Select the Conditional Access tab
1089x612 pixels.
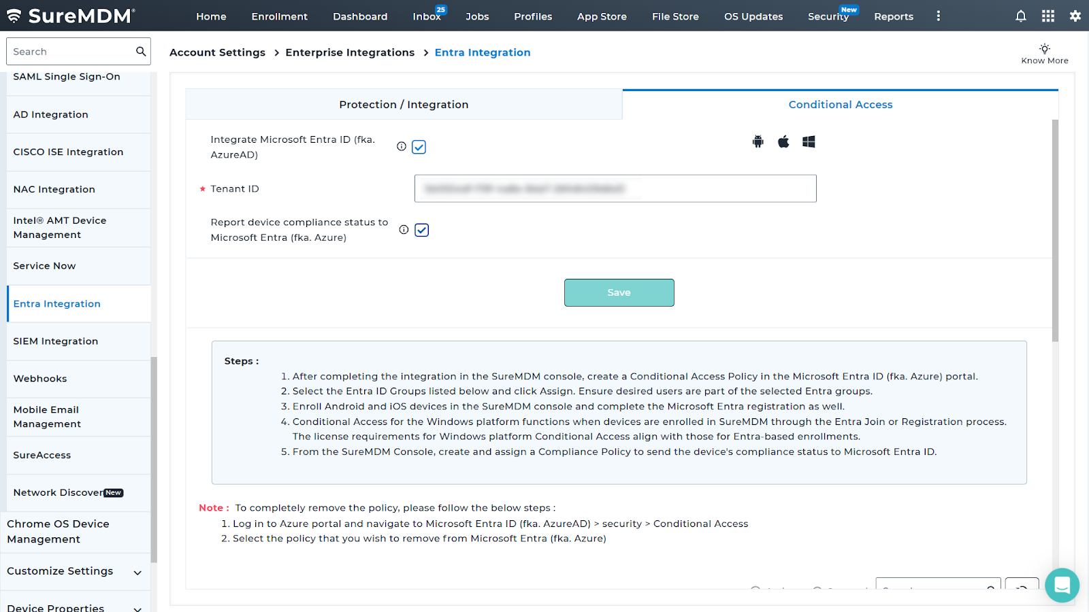(x=841, y=104)
